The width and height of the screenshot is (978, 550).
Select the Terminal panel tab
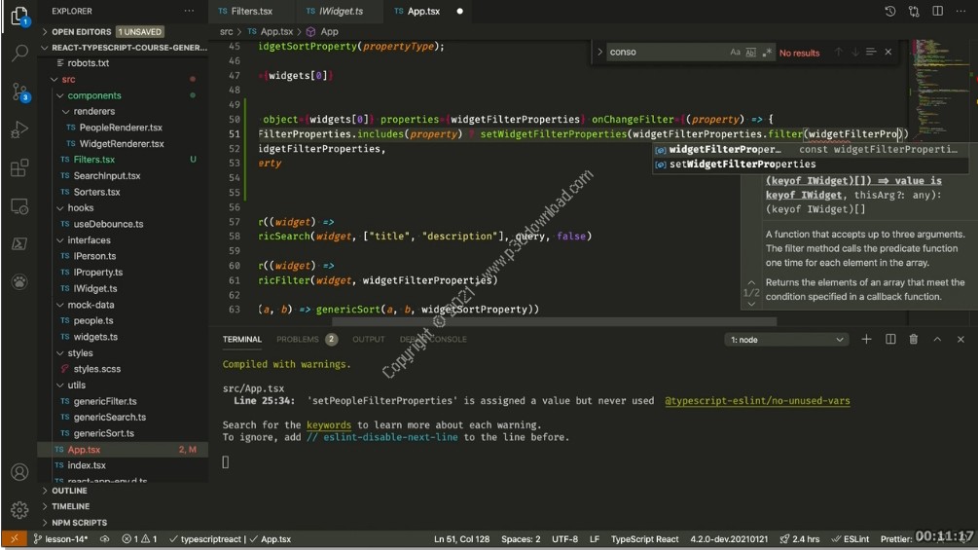(x=242, y=339)
